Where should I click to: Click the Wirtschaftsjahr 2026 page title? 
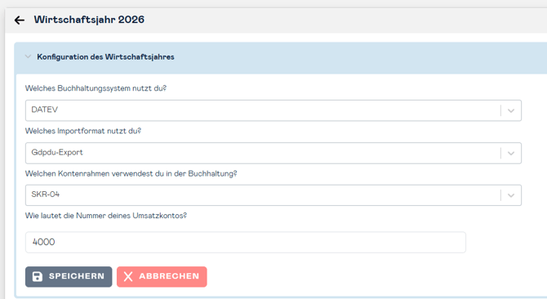coord(89,20)
